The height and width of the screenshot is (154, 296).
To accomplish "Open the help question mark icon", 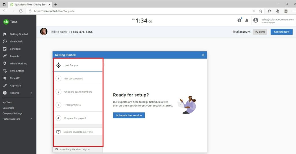I will point(239,20).
